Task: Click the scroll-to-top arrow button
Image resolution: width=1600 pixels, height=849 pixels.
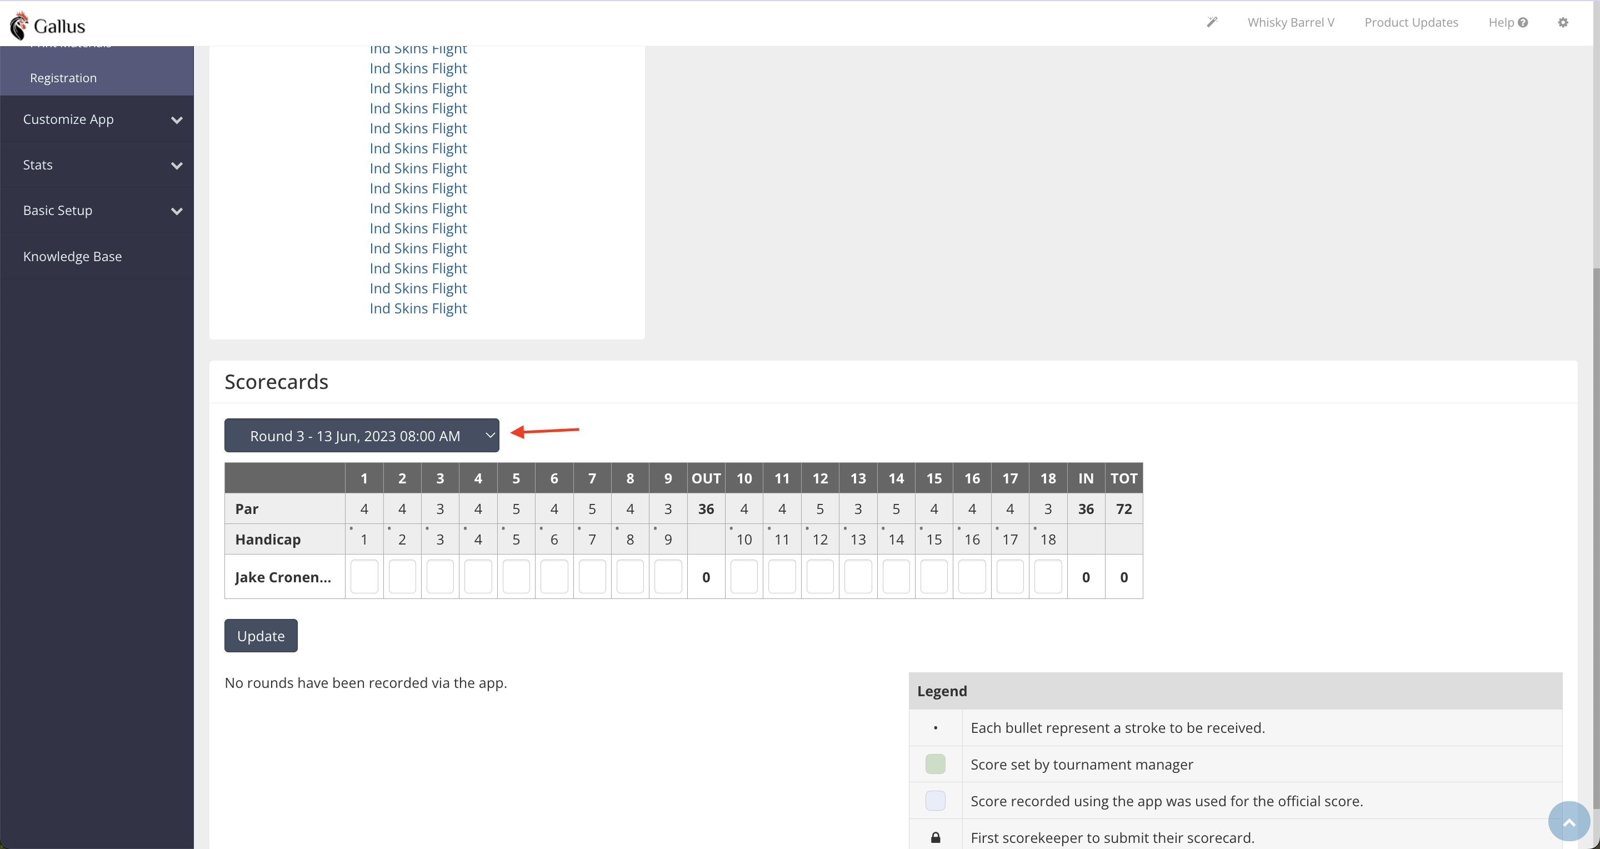Action: 1569,821
